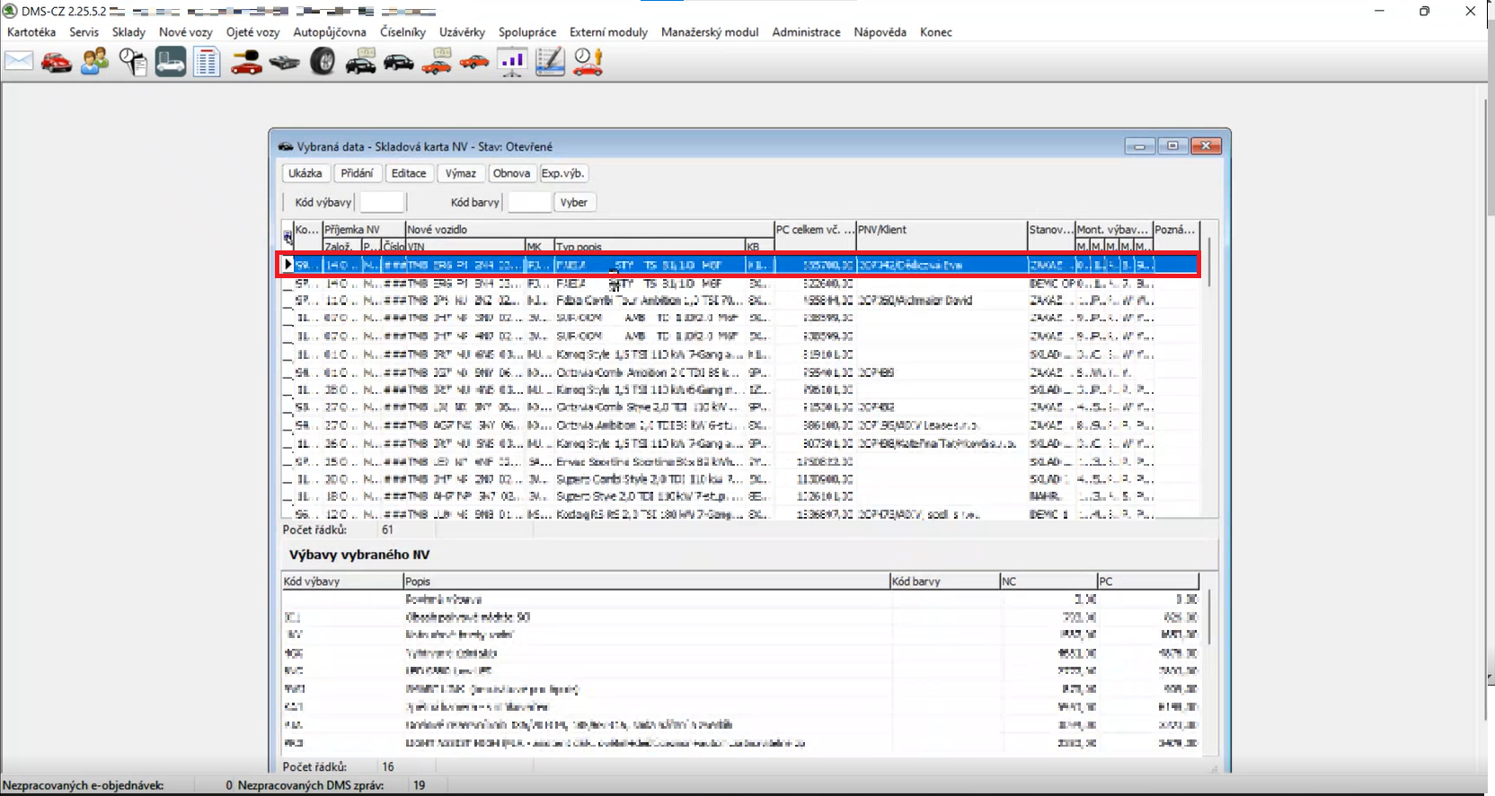
Task: Open the Číselníky menu
Action: [x=402, y=32]
